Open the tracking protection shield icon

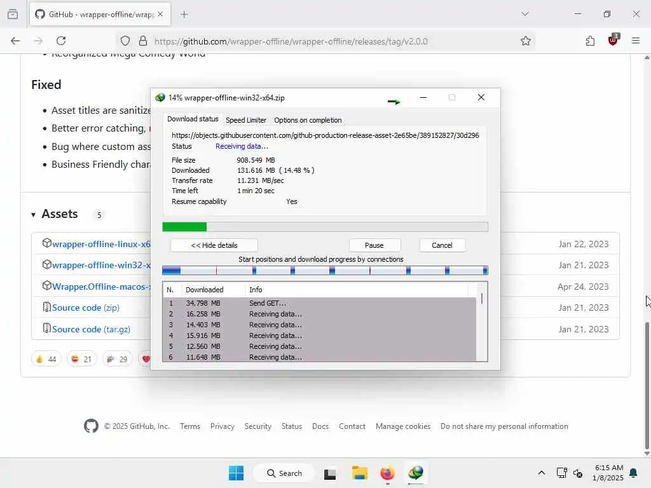point(125,41)
